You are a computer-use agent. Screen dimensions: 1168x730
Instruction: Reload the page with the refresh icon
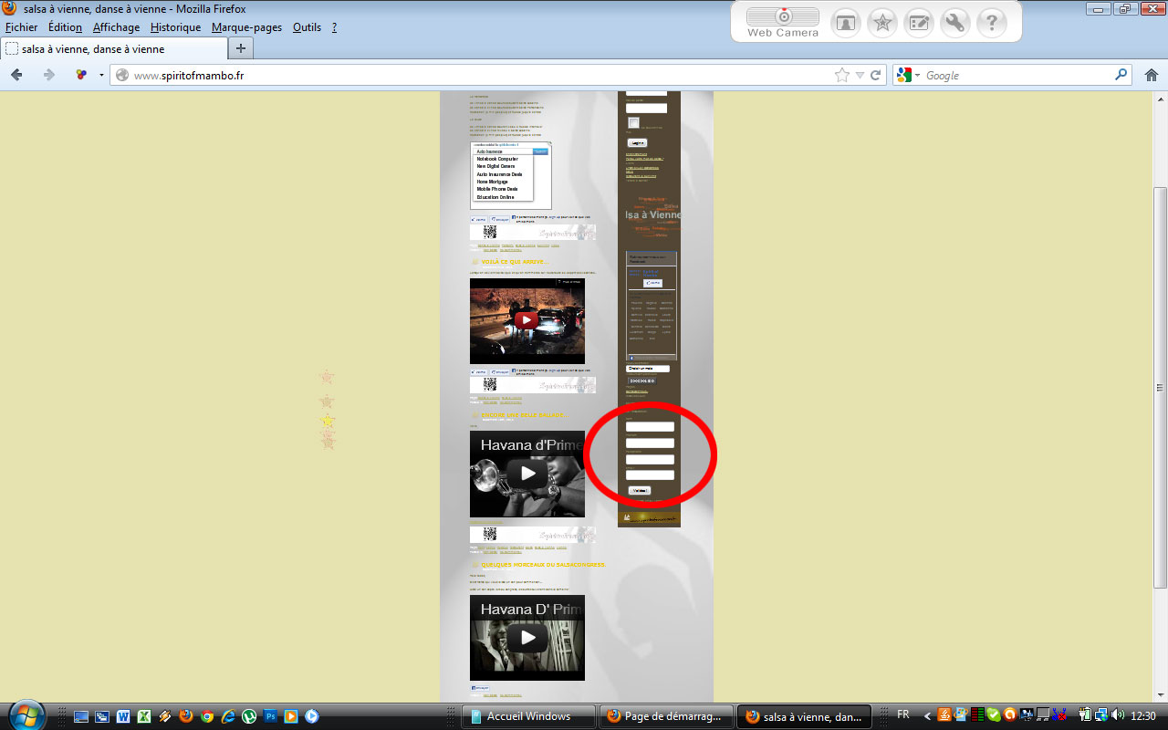click(x=875, y=76)
